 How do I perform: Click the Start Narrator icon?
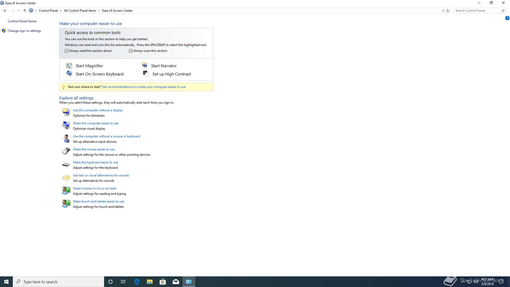click(x=144, y=65)
